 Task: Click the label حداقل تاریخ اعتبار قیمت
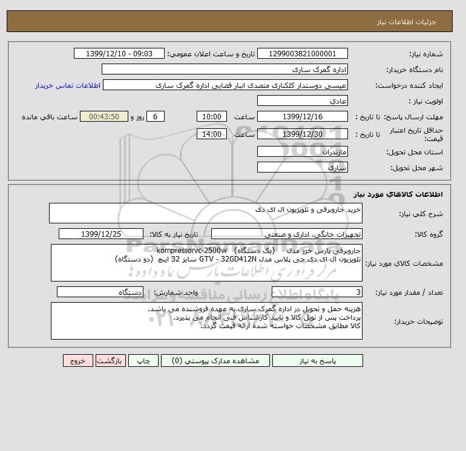click(x=416, y=134)
